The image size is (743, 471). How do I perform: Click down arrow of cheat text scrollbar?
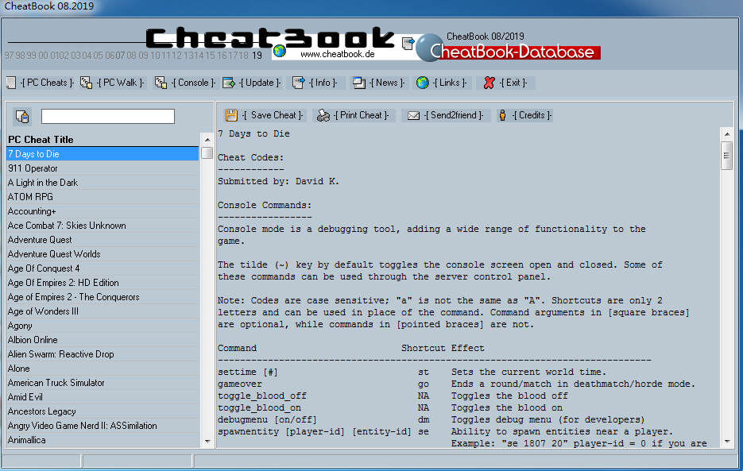coord(727,442)
